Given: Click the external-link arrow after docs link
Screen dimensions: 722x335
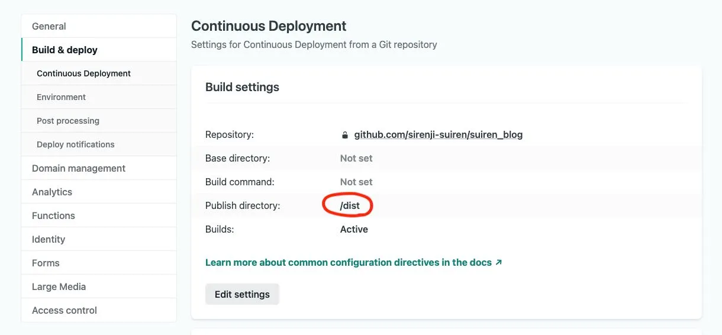Looking at the screenshot, I should (x=498, y=262).
